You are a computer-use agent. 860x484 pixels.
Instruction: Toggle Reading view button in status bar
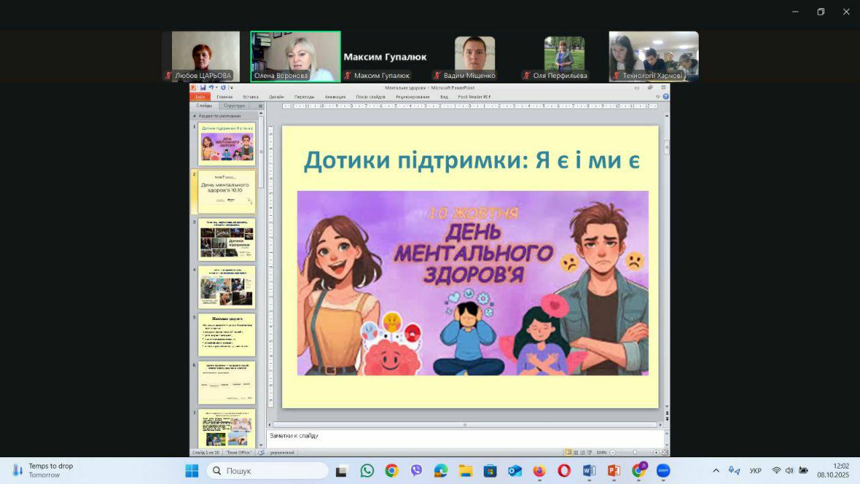tap(582, 452)
